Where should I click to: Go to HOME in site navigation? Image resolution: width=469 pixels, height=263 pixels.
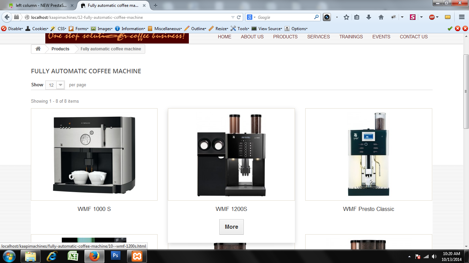pyautogui.click(x=225, y=37)
